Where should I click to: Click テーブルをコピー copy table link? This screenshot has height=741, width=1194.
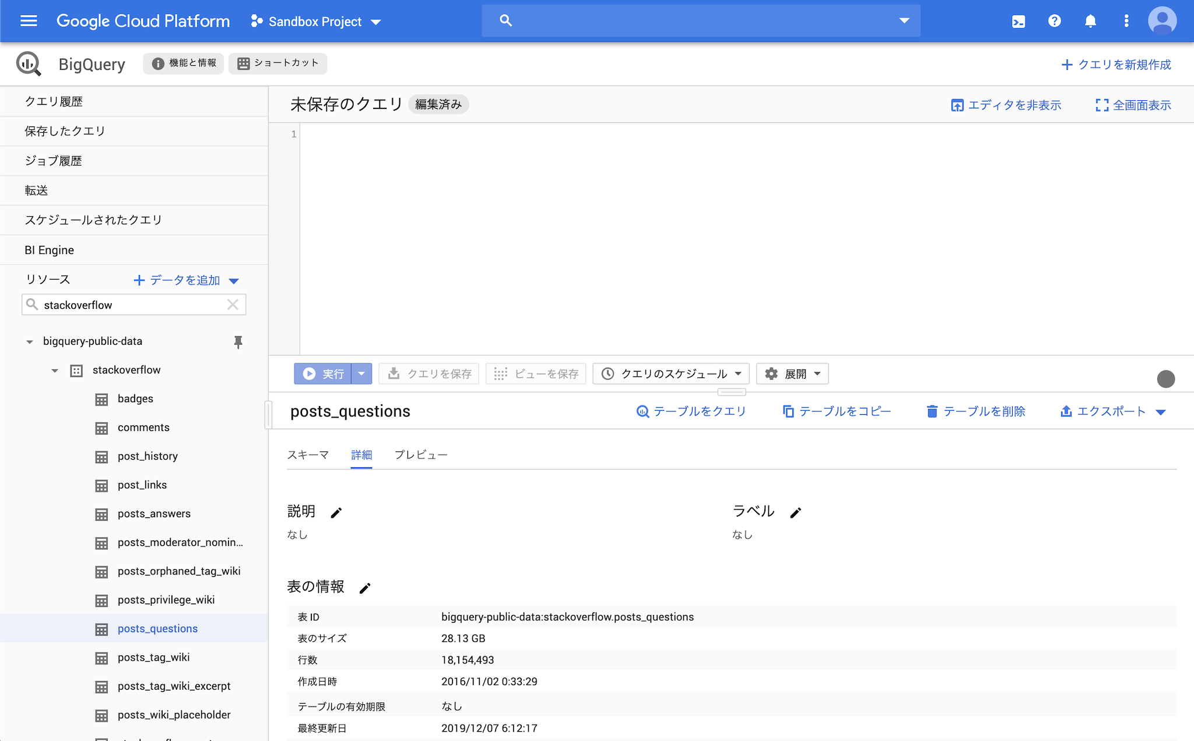837,411
